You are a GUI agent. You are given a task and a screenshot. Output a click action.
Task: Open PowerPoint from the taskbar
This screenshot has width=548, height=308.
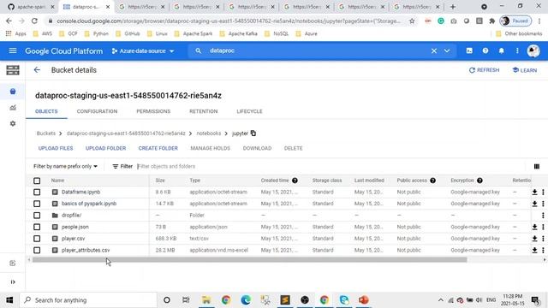tap(363, 300)
